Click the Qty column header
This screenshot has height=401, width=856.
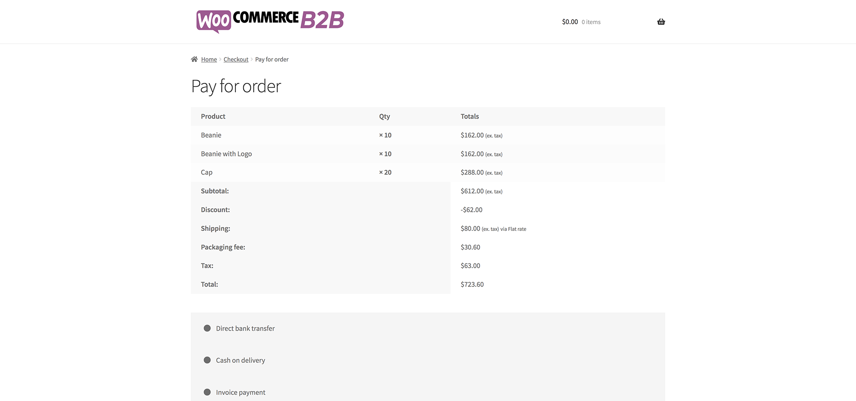[x=384, y=116]
